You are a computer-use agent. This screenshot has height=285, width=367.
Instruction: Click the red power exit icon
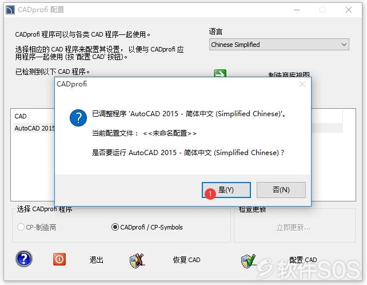click(x=59, y=259)
